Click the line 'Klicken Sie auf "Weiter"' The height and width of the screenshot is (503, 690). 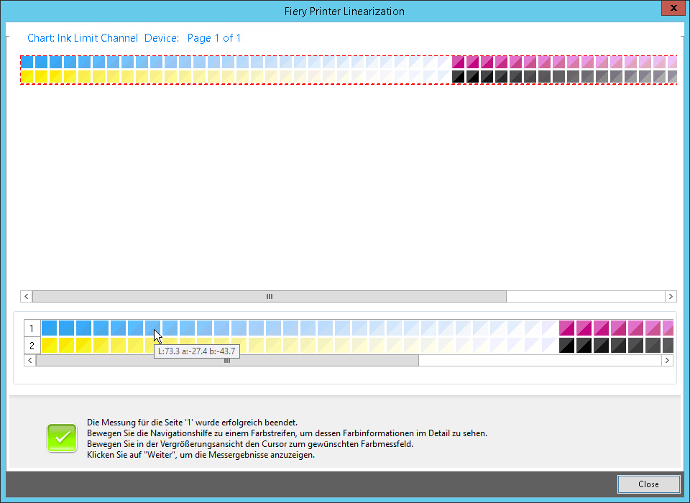pyautogui.click(x=201, y=455)
